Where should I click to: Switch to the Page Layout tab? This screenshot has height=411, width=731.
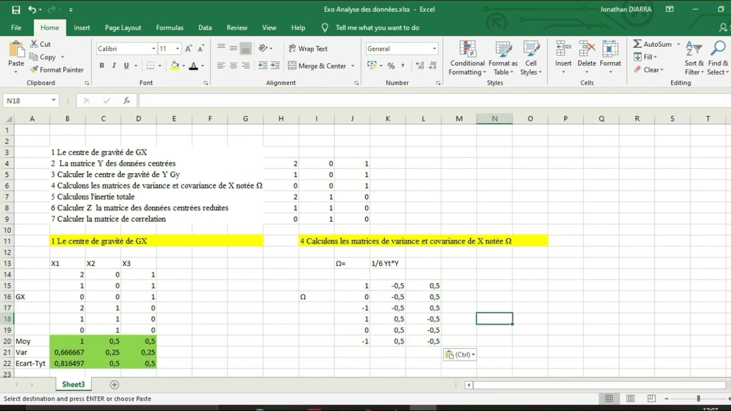123,27
